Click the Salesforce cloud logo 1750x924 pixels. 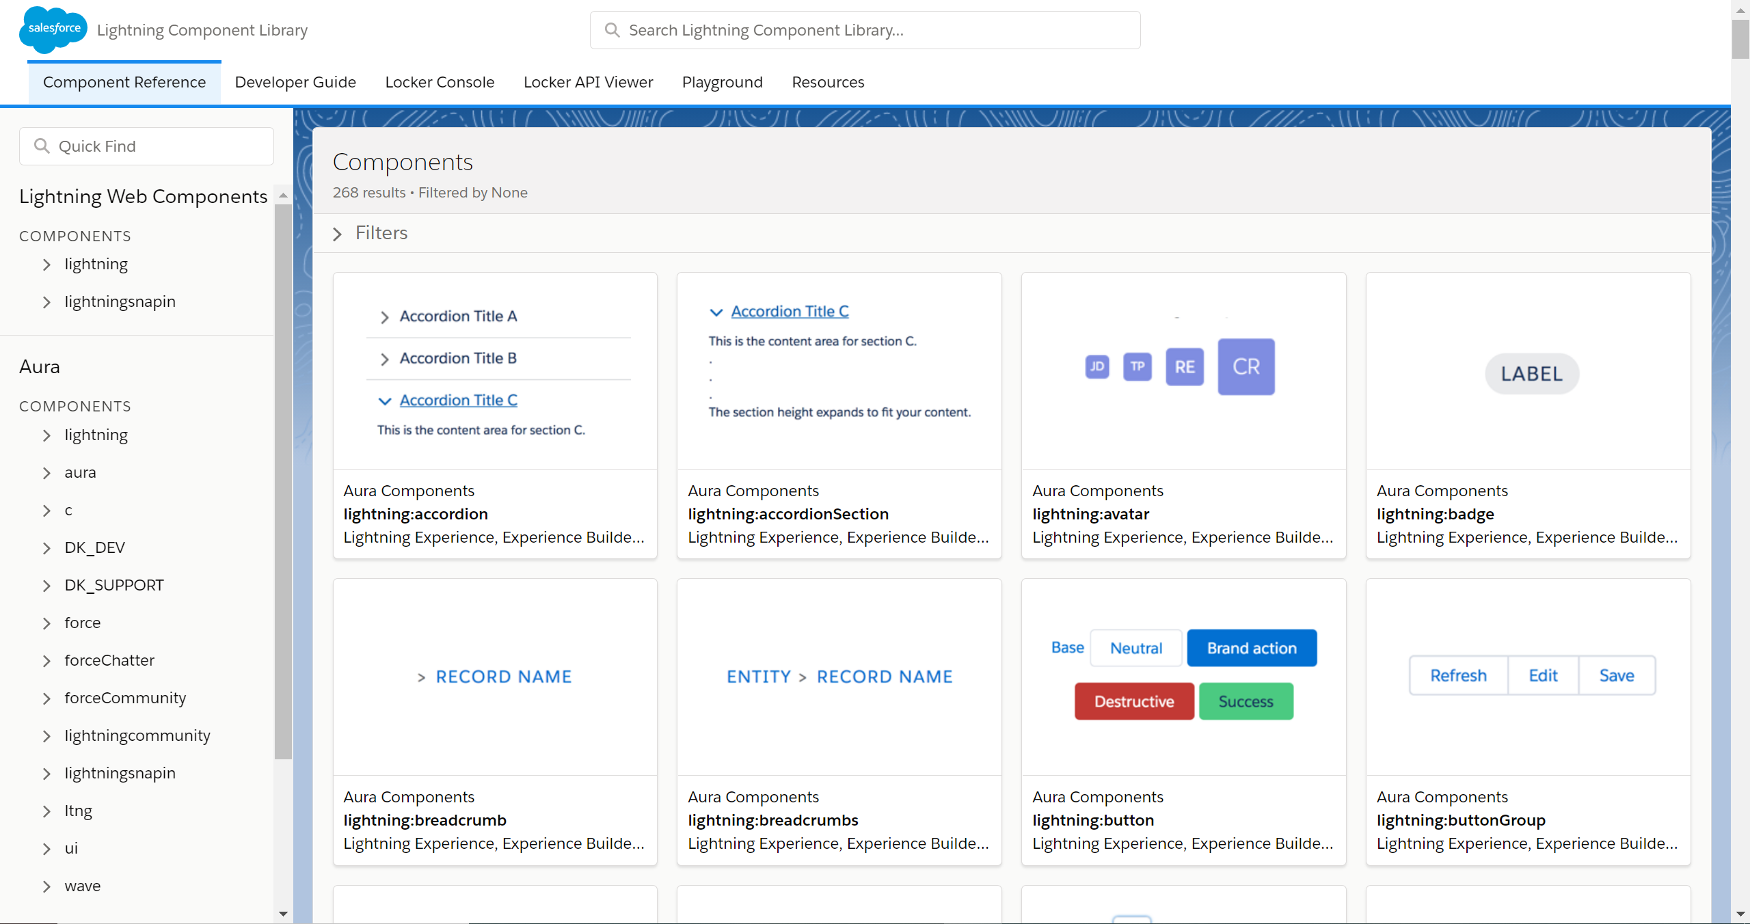pos(53,29)
